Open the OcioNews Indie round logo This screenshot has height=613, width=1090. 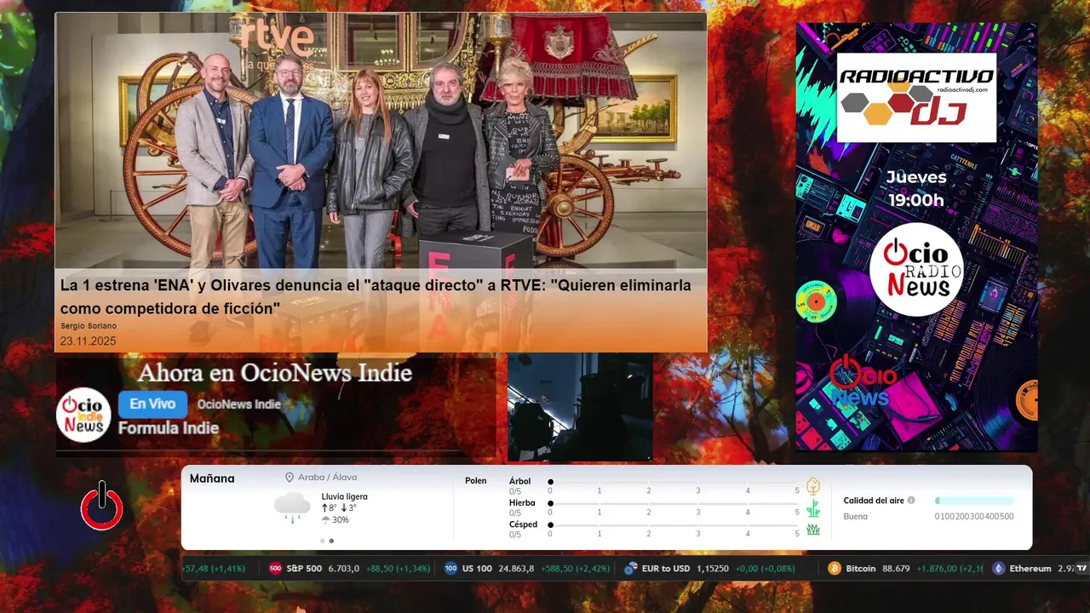83,415
